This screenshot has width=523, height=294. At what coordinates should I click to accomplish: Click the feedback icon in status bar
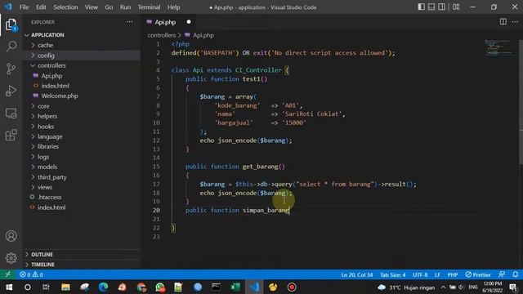[502, 274]
